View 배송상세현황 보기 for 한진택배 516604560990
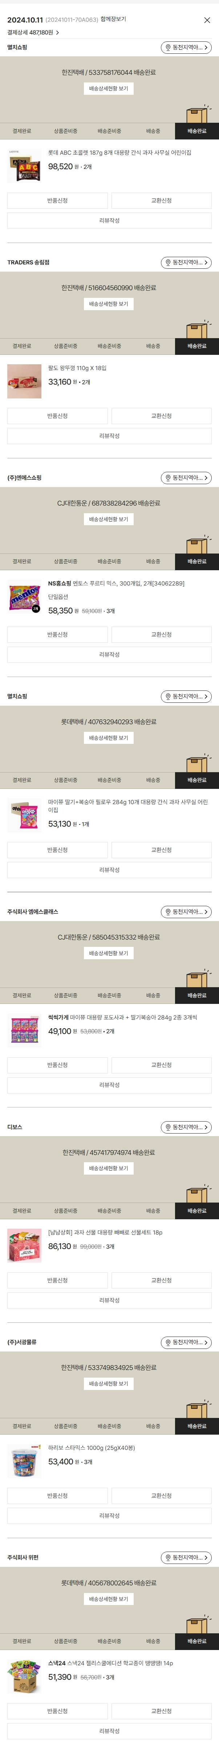Viewport: 219px width, 1743px height. pyautogui.click(x=109, y=304)
